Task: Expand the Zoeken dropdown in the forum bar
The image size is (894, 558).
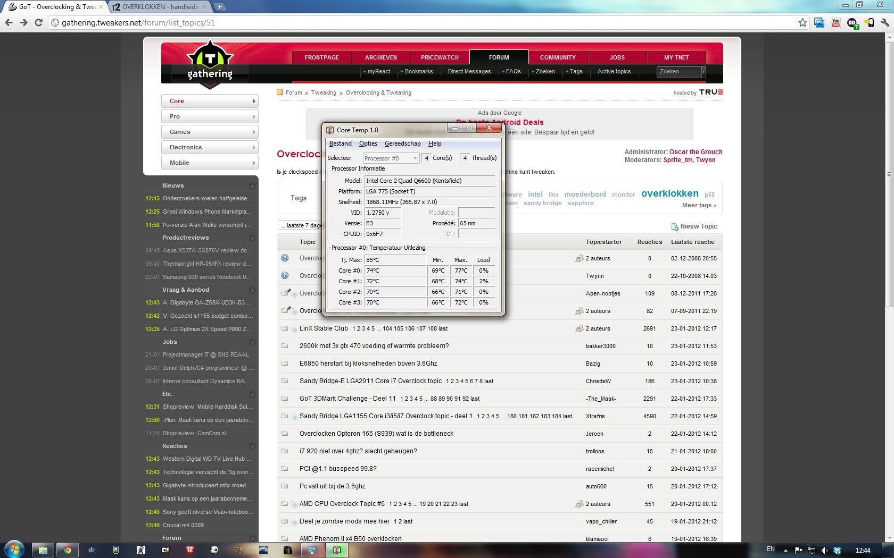Action: tap(543, 71)
